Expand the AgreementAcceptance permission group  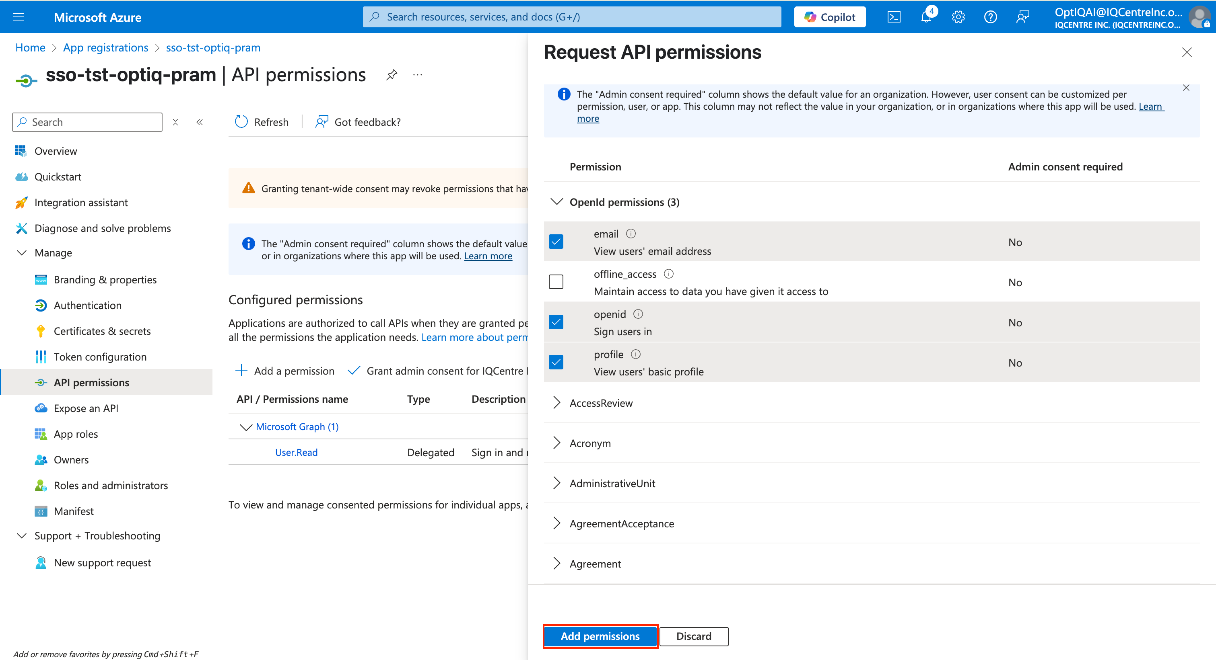[557, 523]
